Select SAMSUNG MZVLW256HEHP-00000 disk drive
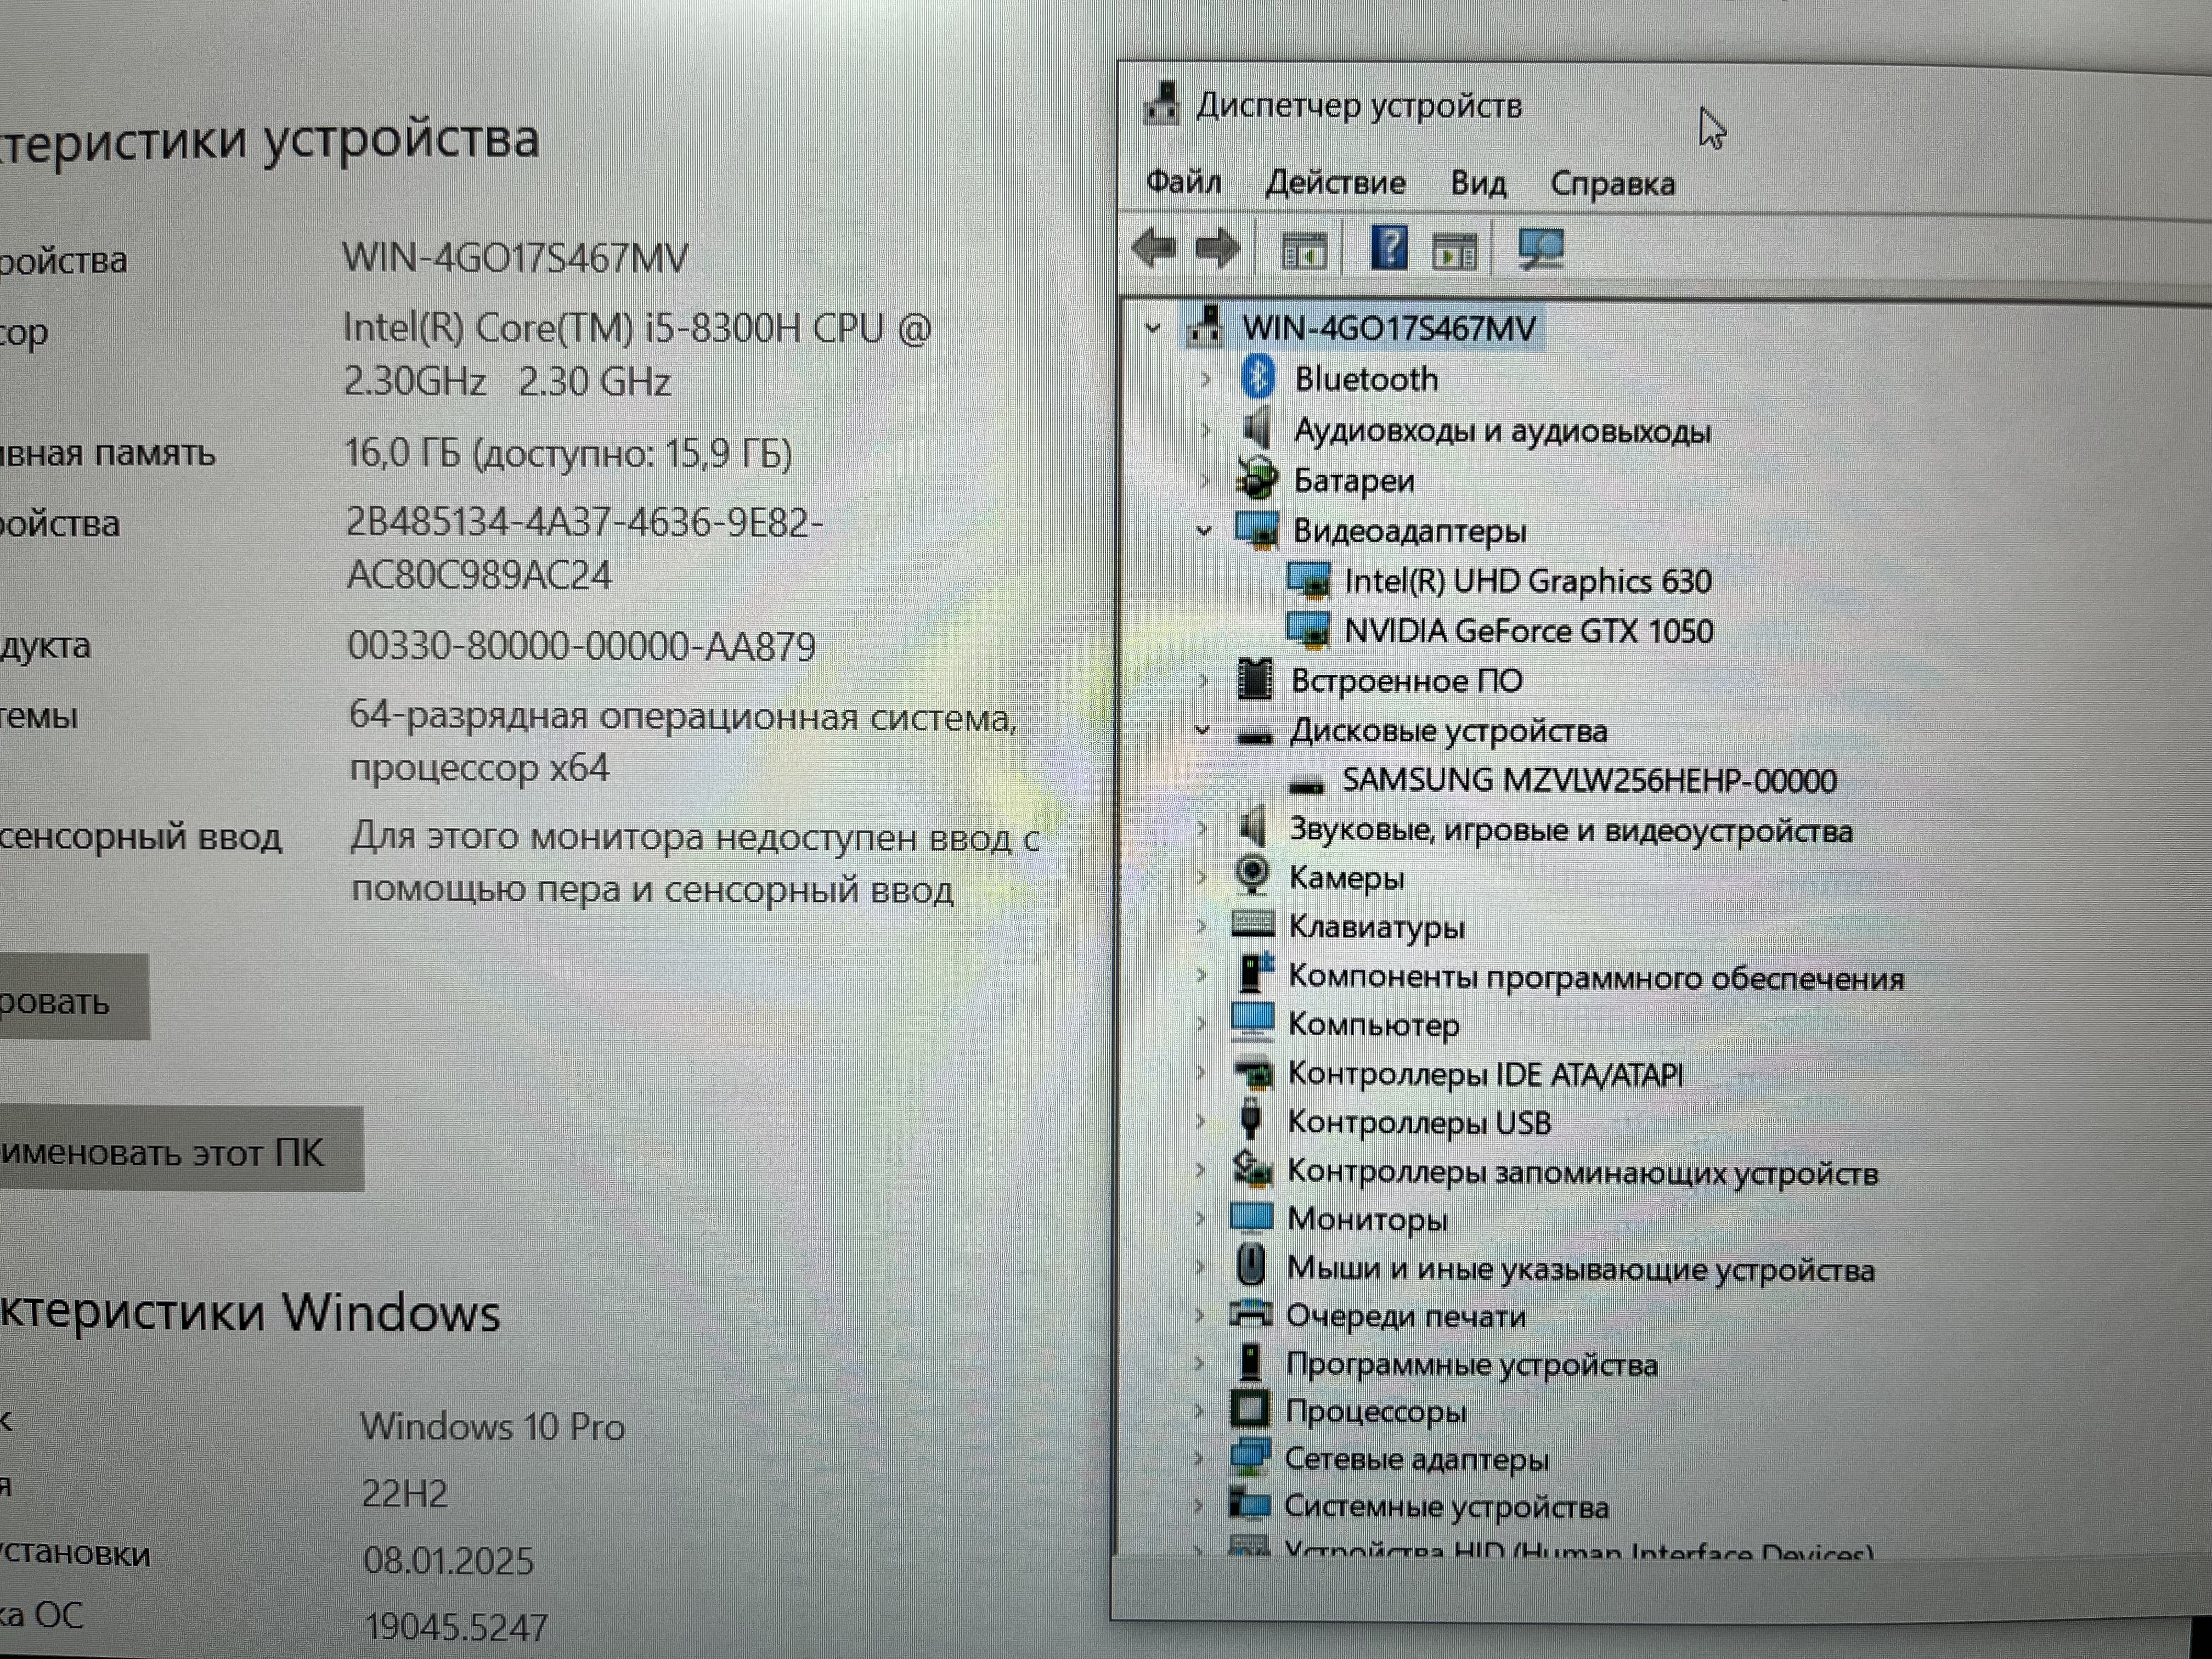The width and height of the screenshot is (2212, 1659). pos(1588,780)
